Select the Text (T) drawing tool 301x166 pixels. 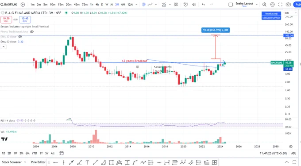[x=87, y=162]
